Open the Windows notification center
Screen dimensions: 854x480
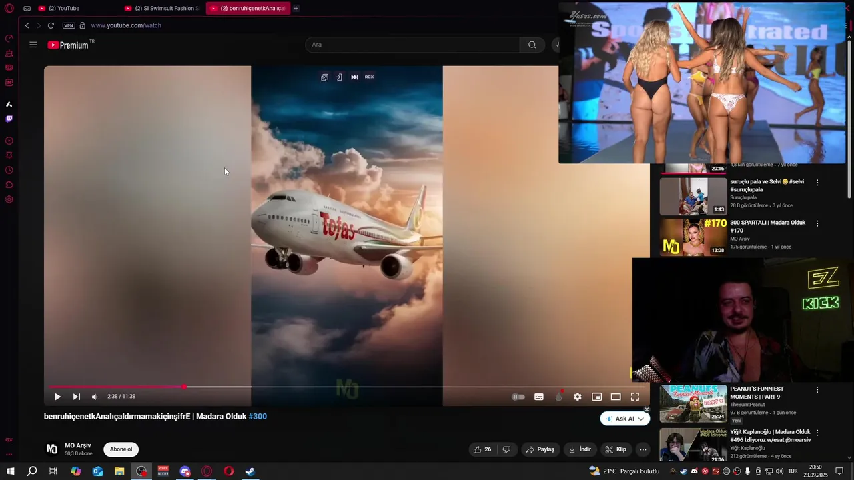point(840,471)
